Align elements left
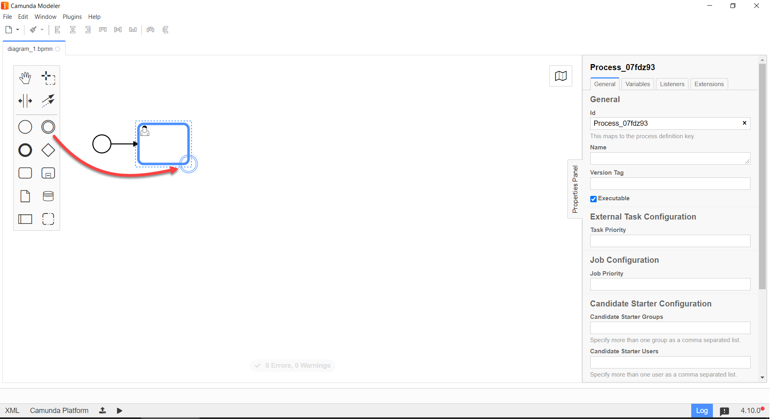The height and width of the screenshot is (419, 775). tap(58, 30)
